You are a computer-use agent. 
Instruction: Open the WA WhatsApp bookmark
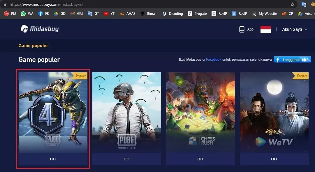(x=27, y=14)
